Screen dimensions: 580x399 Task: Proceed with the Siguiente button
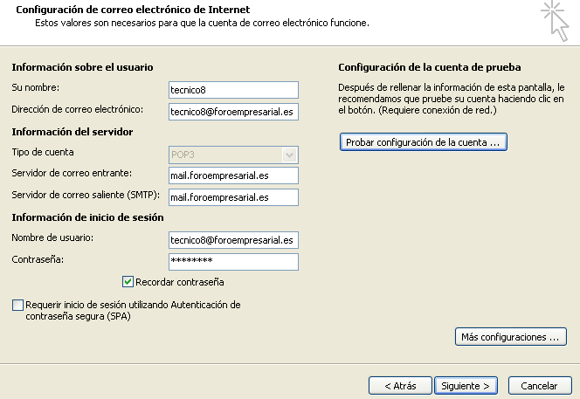click(x=466, y=386)
